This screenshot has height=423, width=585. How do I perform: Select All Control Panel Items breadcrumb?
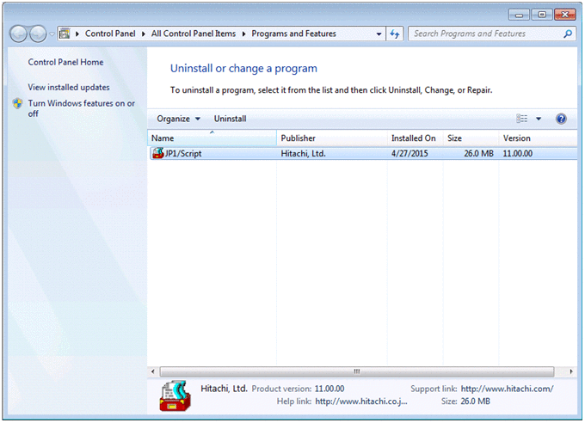[x=194, y=34]
